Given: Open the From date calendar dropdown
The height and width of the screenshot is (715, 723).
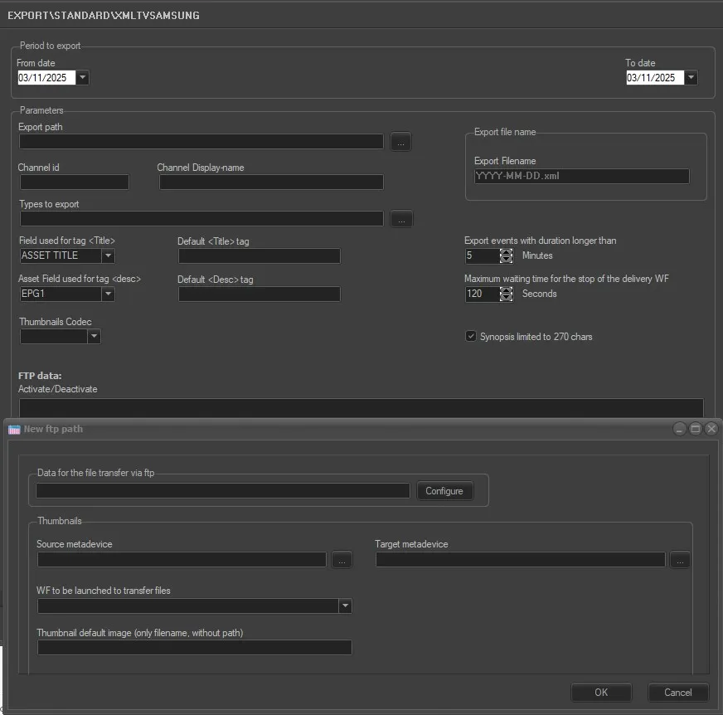Looking at the screenshot, I should point(83,78).
